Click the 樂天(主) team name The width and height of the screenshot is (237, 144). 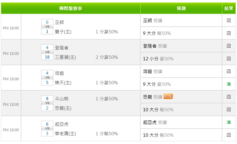click(63, 83)
